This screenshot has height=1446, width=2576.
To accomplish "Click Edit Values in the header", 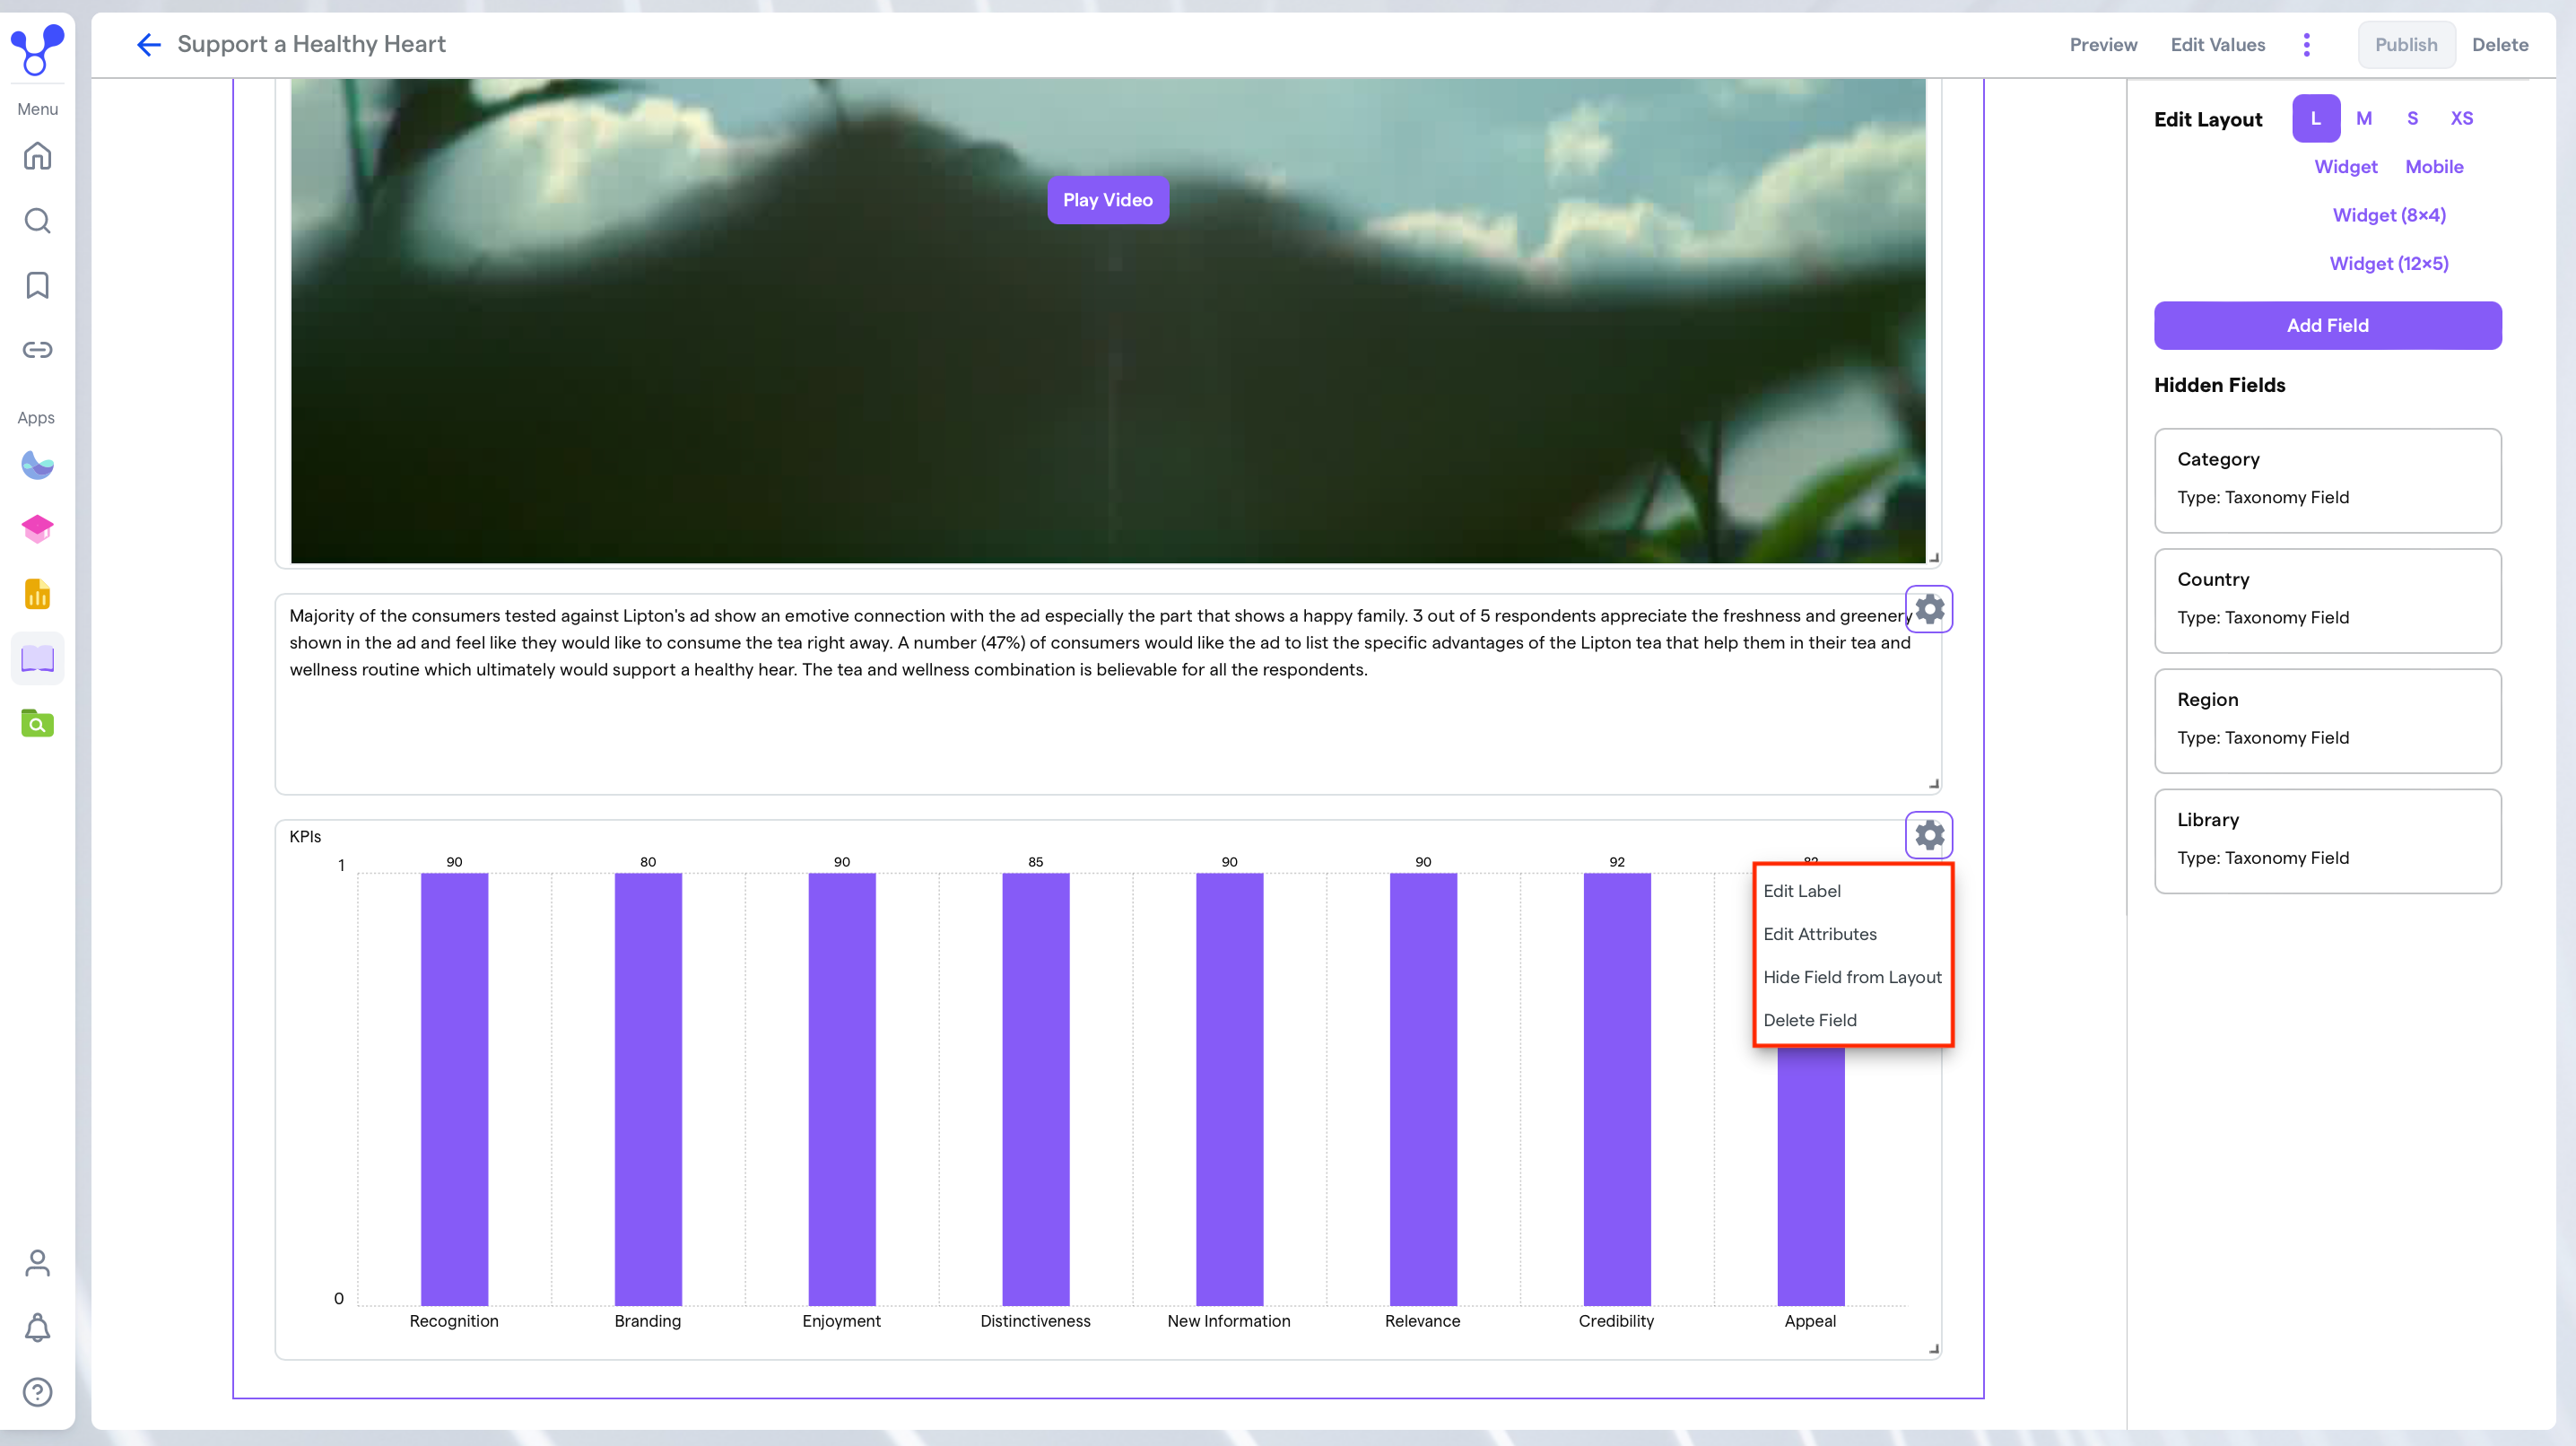I will pos(2217,45).
